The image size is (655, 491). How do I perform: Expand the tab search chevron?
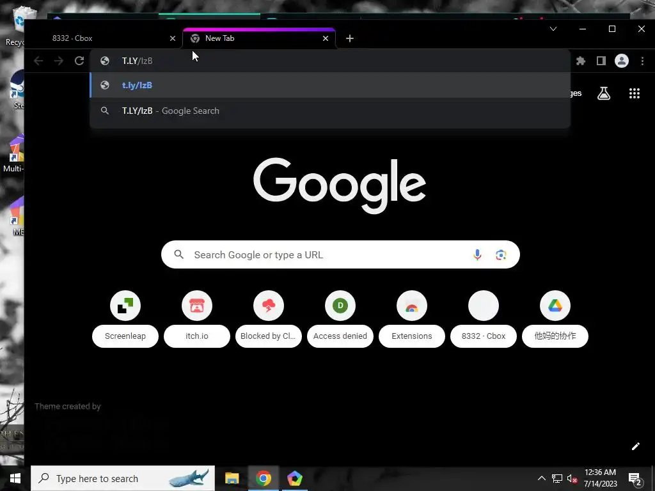pos(553,29)
